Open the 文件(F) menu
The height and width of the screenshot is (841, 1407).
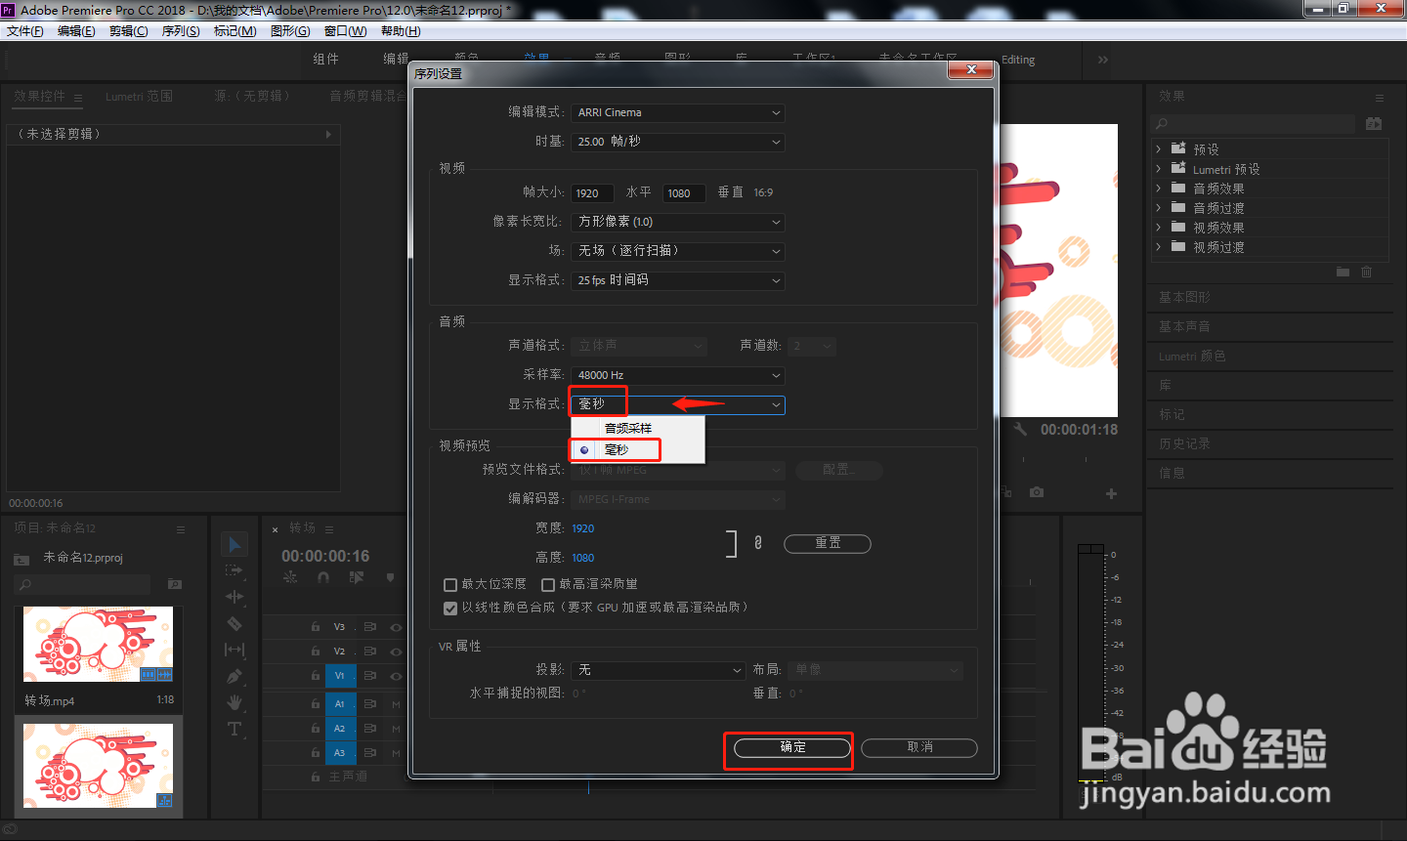(25, 31)
